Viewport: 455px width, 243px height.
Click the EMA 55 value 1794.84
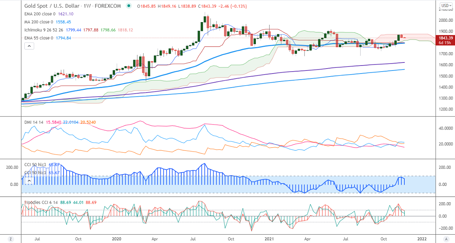(x=63, y=38)
